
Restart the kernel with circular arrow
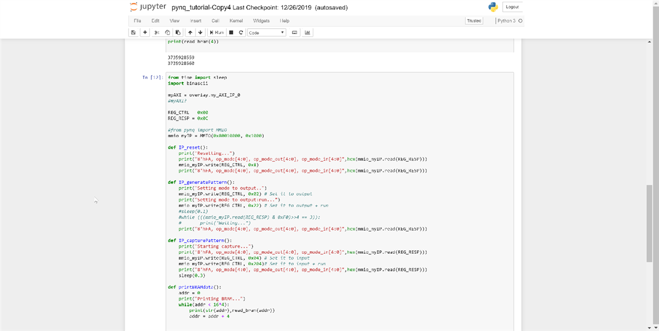(x=241, y=33)
